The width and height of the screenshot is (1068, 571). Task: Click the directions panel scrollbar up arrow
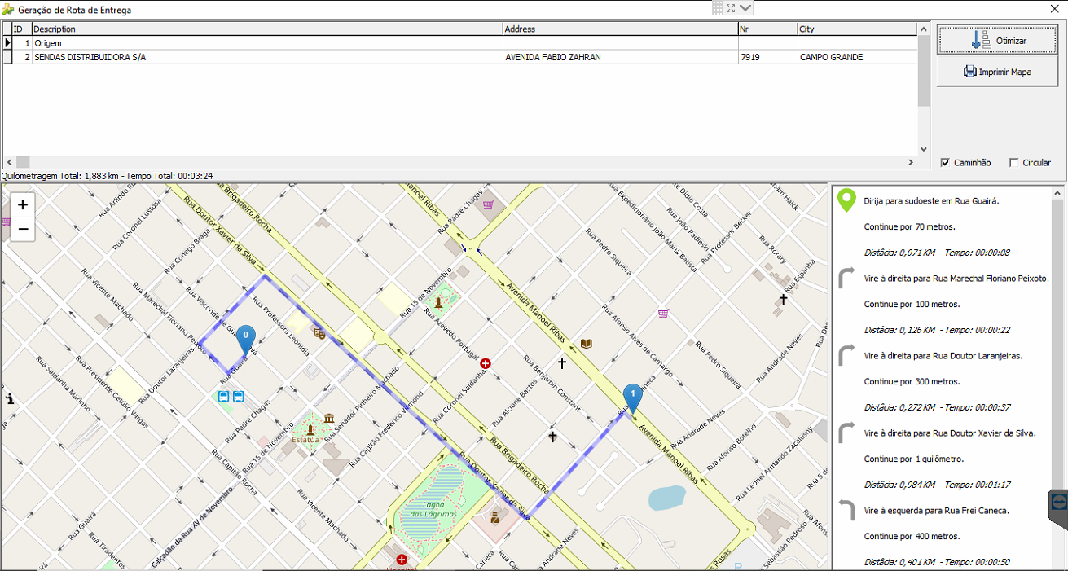click(x=1058, y=194)
